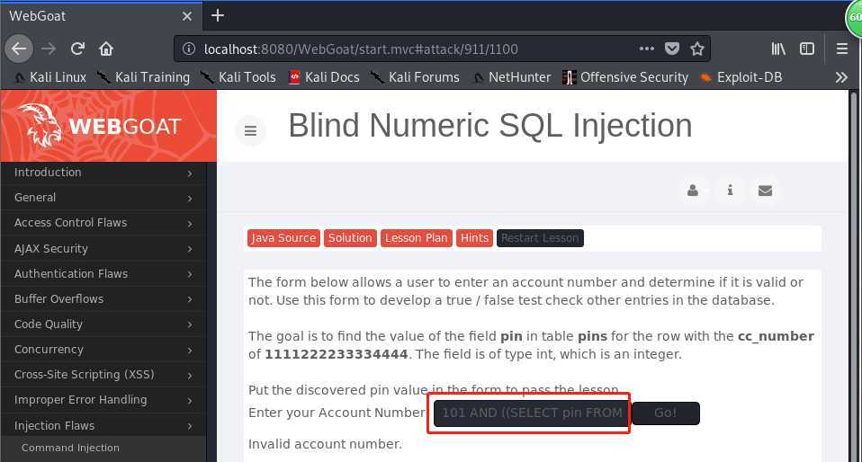This screenshot has width=862, height=462.
Task: Save page to Pocket icon
Action: [672, 49]
